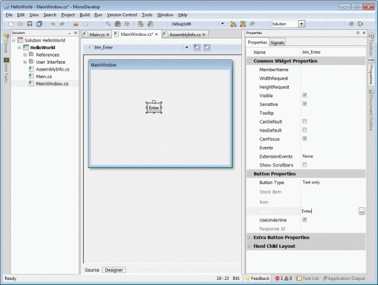
Task: Select the Designer view button
Action: pyautogui.click(x=114, y=270)
